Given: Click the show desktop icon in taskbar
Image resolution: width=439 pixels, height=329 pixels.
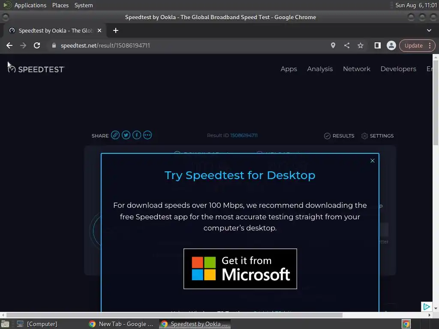Looking at the screenshot, I should tap(5, 324).
